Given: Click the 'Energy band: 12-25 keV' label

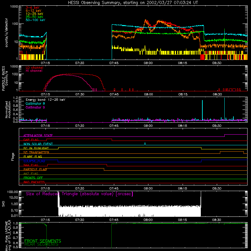Looking at the screenshot, I should point(45,100).
